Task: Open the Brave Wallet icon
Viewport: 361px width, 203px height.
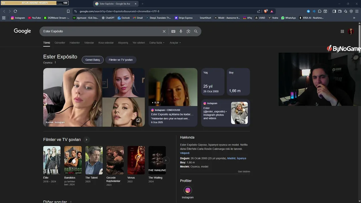Action: pos(340,11)
